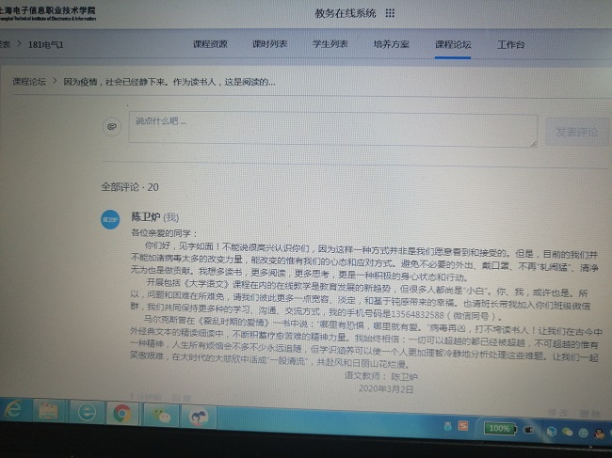Click the 181电气1 class breadcrumb
This screenshot has height=458, width=612.
[x=47, y=44]
